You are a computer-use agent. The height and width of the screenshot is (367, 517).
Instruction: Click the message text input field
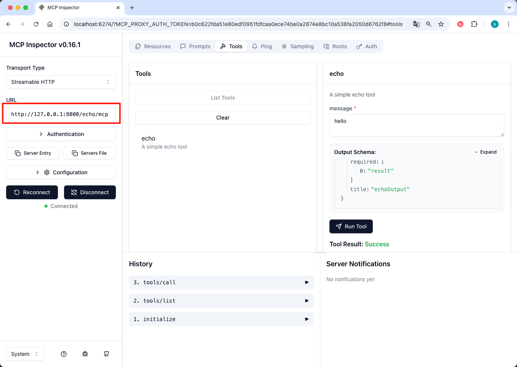click(417, 125)
